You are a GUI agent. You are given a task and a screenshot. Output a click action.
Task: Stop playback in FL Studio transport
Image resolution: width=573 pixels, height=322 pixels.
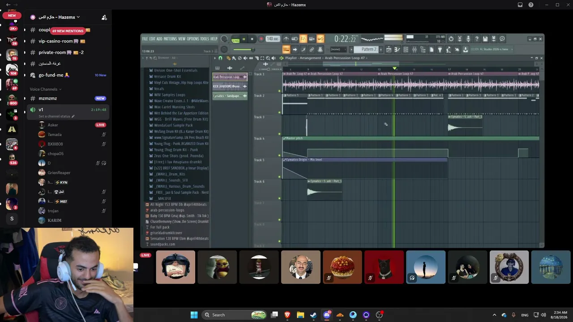coord(252,39)
